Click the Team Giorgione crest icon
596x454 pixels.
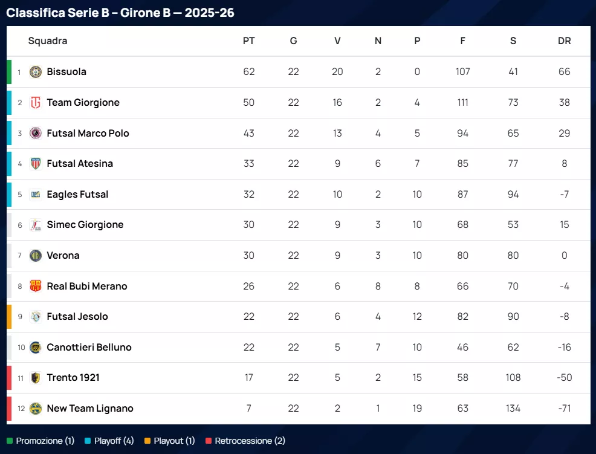tap(36, 103)
